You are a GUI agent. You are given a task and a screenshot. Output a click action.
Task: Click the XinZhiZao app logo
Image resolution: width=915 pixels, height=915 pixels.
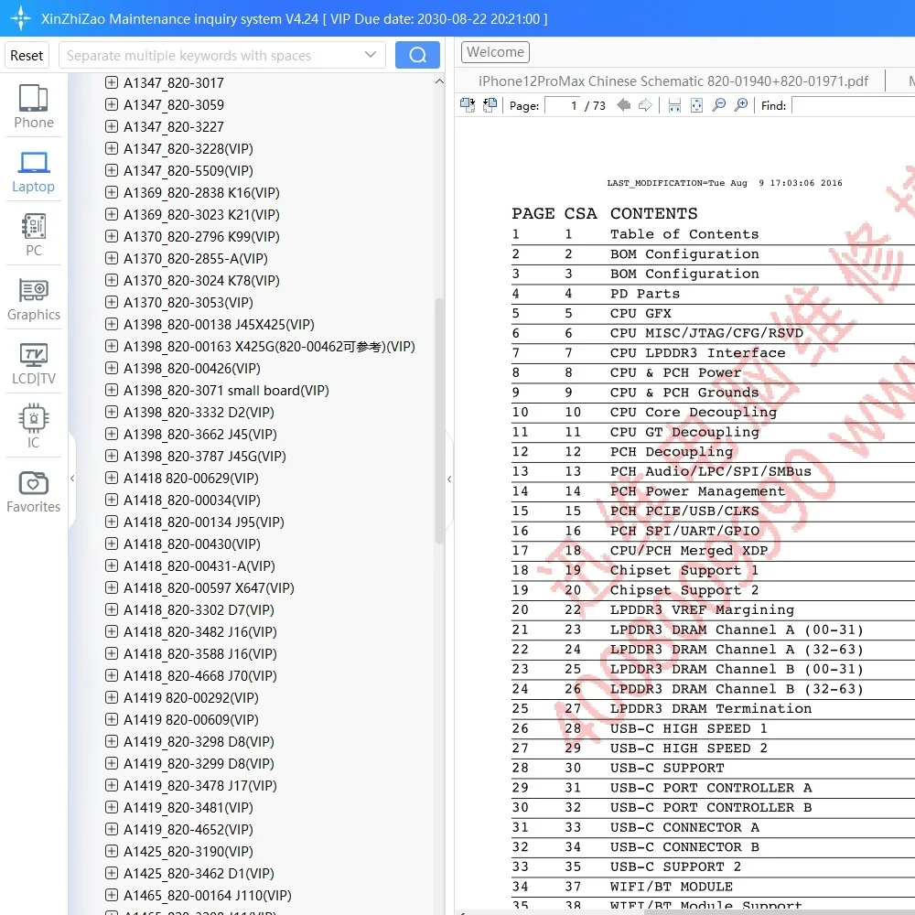20,18
